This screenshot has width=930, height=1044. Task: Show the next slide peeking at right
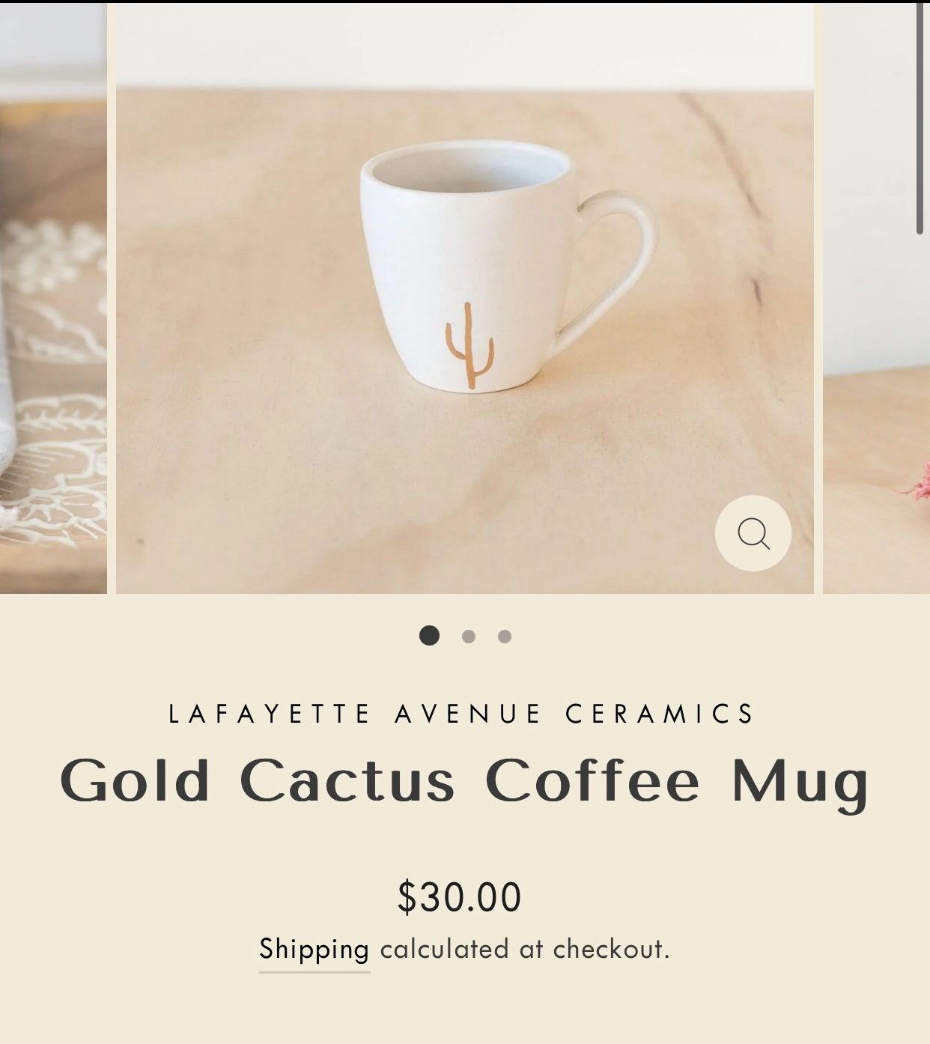click(x=876, y=300)
